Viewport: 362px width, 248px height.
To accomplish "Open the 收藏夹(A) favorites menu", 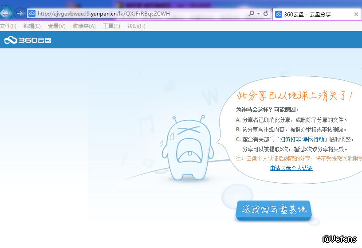I will click(84, 26).
